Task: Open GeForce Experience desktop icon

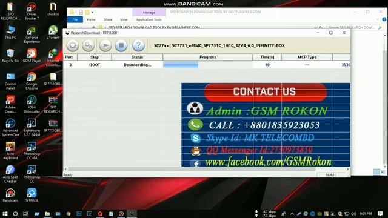Action: pos(32,35)
